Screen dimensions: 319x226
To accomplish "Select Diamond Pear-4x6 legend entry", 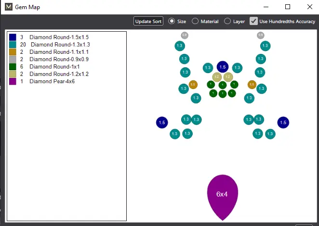I will [52, 82].
